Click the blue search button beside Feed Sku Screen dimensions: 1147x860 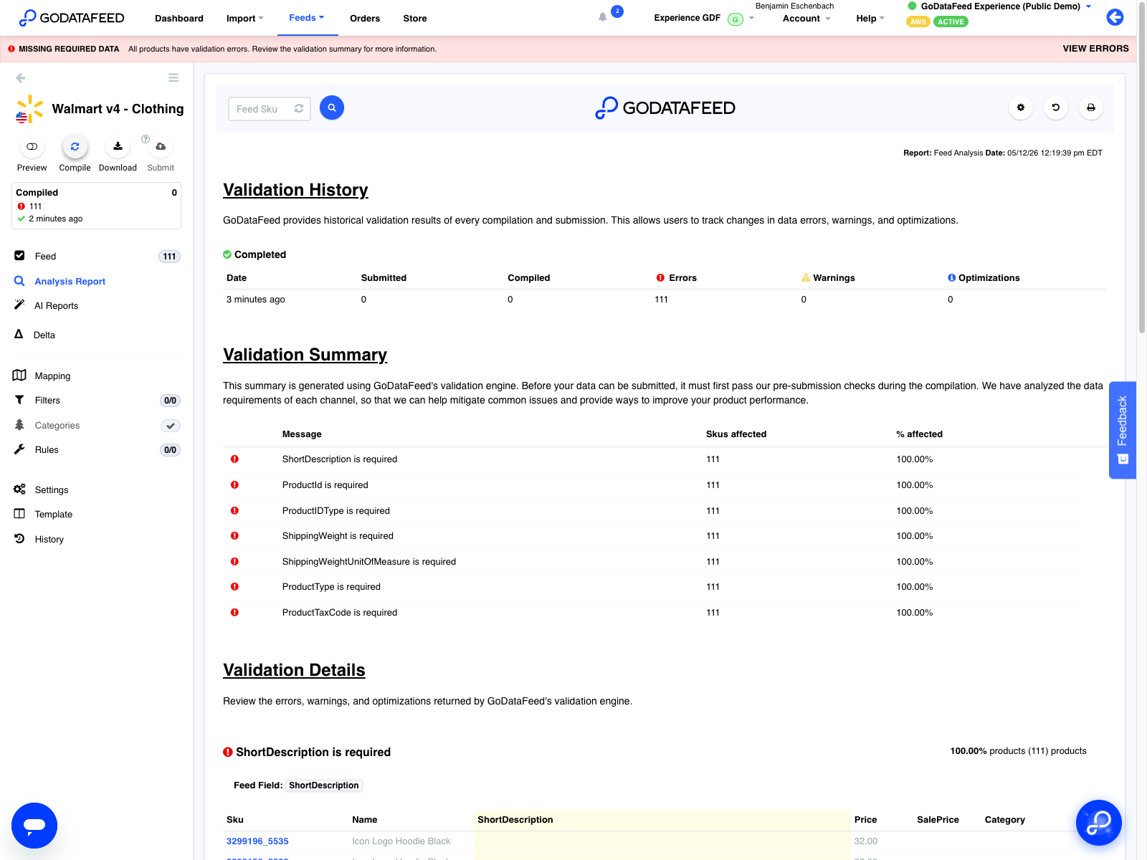pos(332,107)
